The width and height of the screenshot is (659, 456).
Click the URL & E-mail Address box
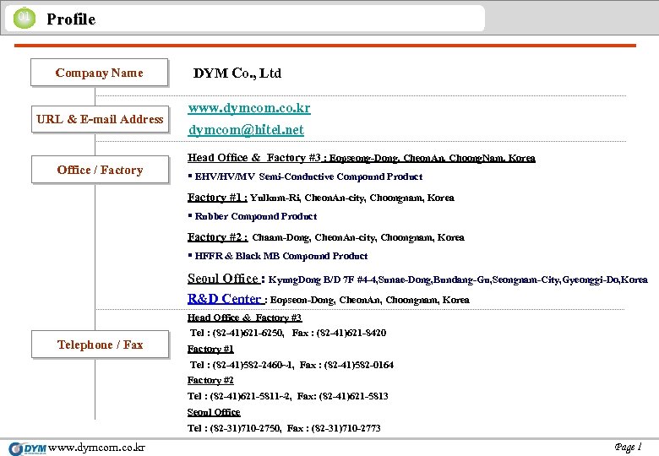[x=100, y=119]
